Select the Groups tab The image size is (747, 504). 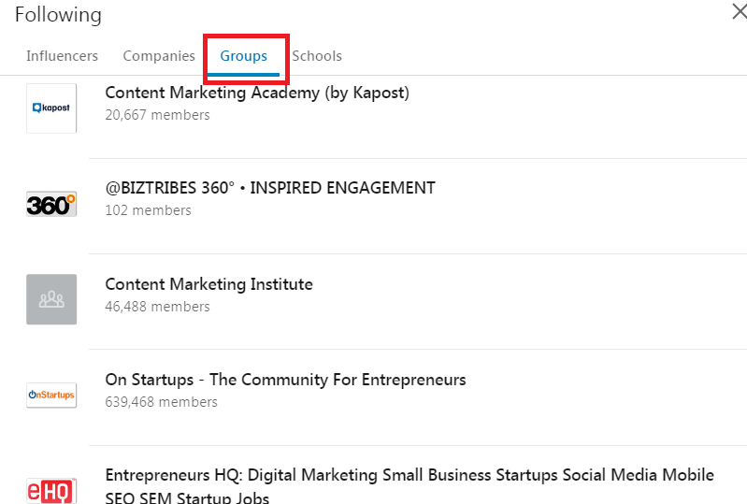click(x=243, y=57)
